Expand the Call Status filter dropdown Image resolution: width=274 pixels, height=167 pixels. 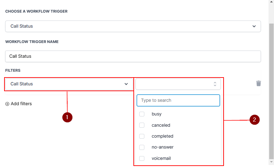[x=69, y=84]
